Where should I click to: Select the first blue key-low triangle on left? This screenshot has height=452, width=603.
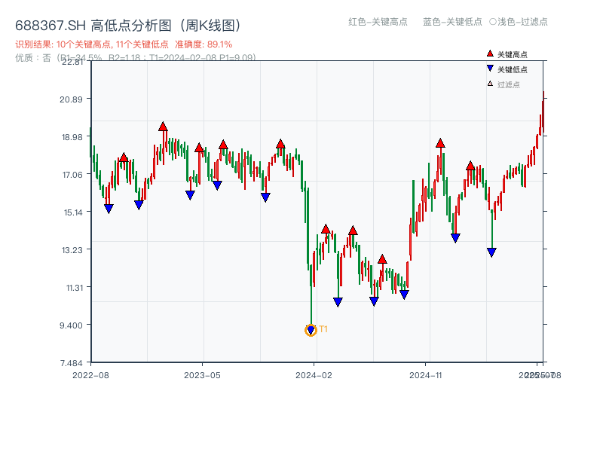[109, 209]
